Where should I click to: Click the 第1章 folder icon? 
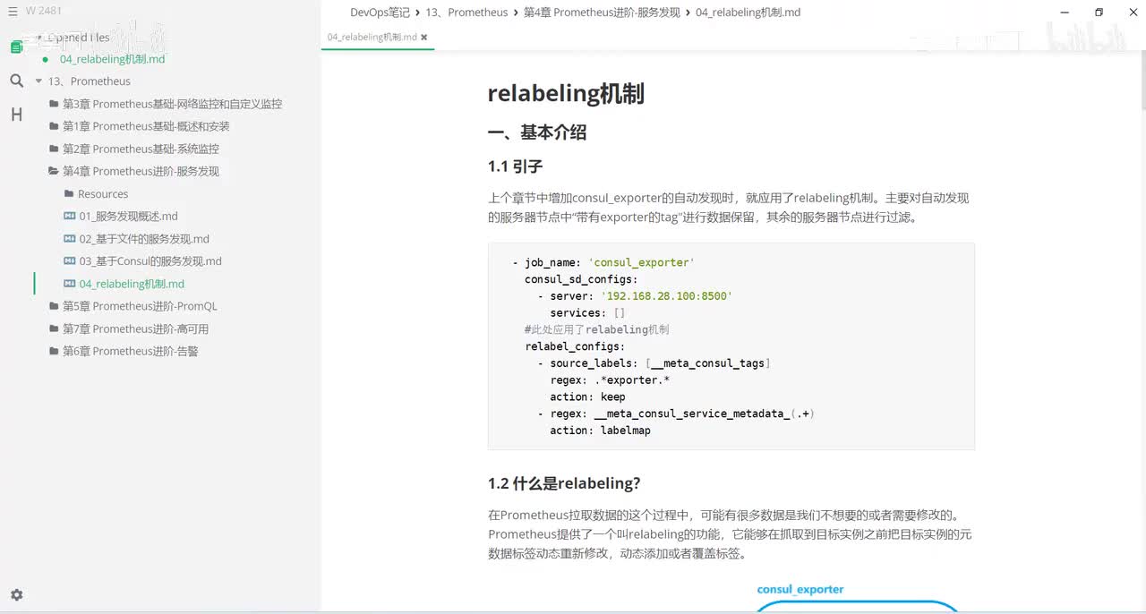click(x=55, y=126)
